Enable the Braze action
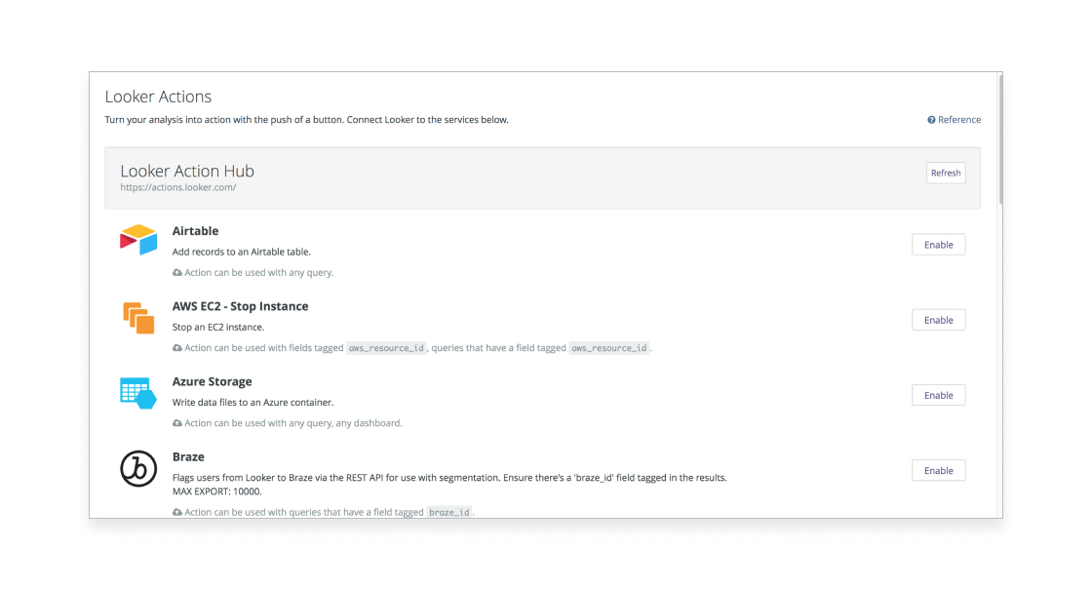The width and height of the screenshot is (1092, 590). pyautogui.click(x=938, y=470)
